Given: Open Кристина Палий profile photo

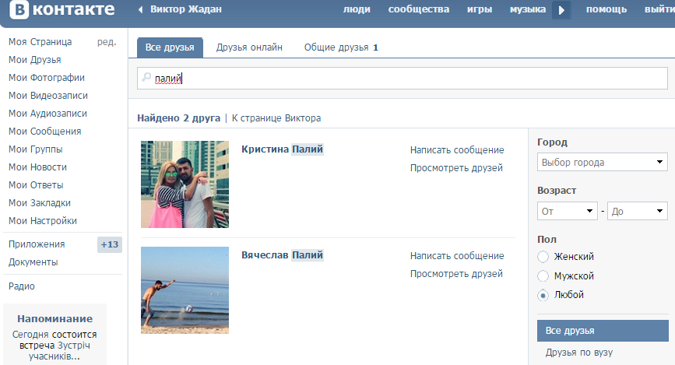Looking at the screenshot, I should (185, 184).
